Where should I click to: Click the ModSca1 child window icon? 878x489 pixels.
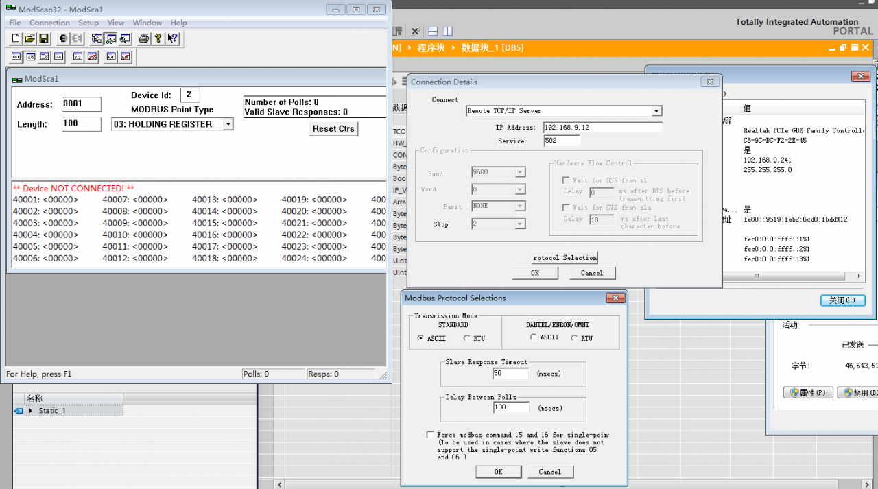coord(17,80)
